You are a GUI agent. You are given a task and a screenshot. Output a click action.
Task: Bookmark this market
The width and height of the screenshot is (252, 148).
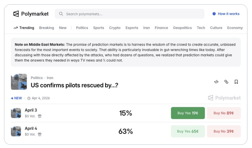pyautogui.click(x=236, y=82)
